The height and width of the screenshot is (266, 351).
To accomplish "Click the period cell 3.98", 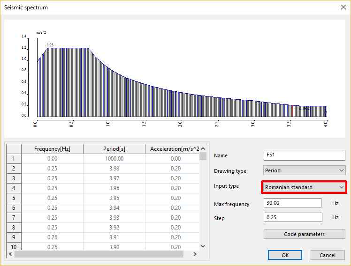I will [114, 169].
